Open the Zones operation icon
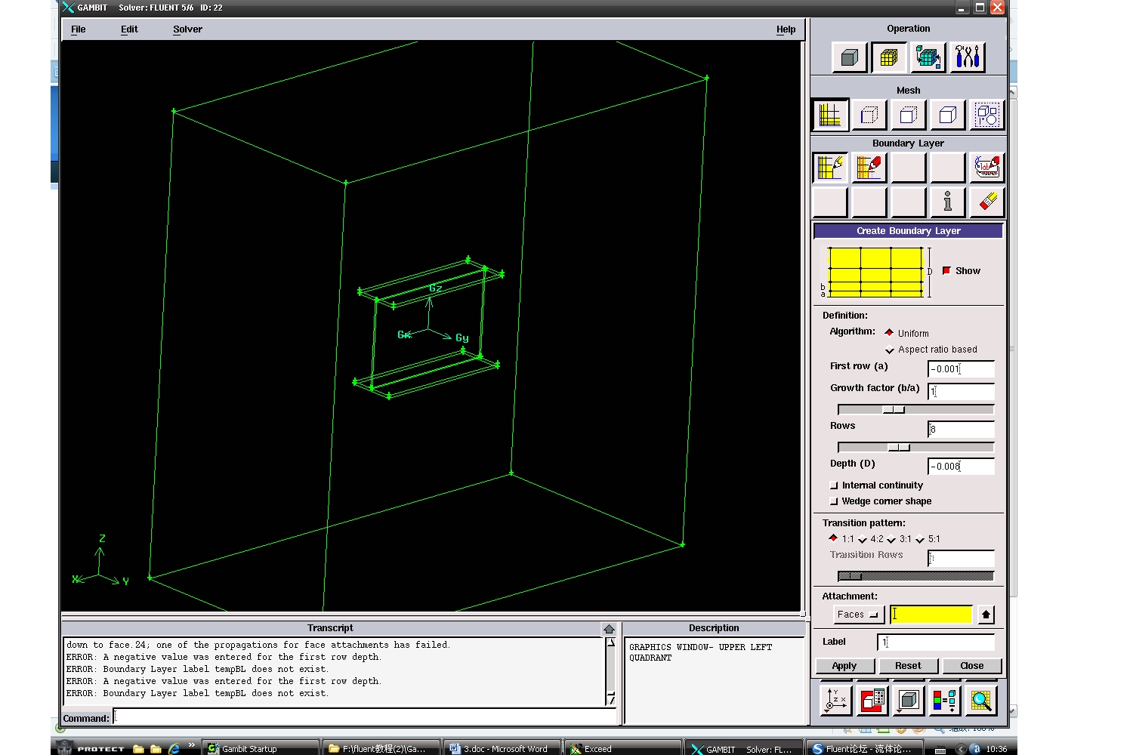The image size is (1133, 755). (928, 57)
